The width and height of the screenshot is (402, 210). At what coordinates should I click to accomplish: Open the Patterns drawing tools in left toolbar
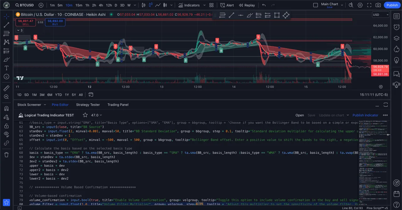click(6, 42)
